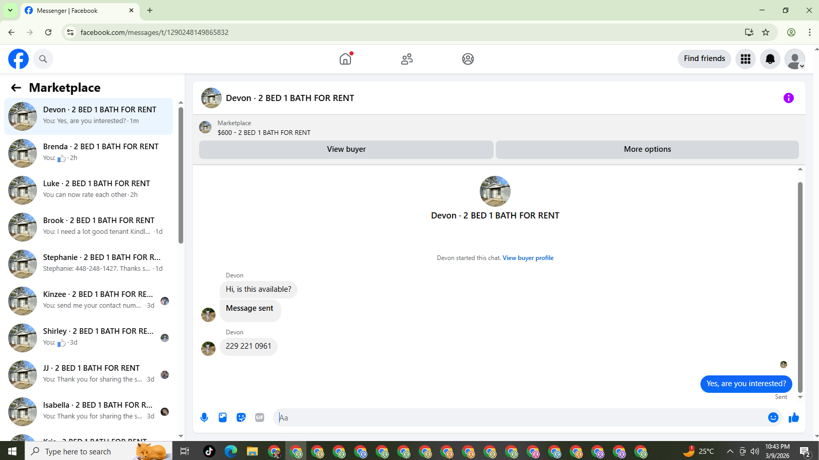Click the Marketplace listing thumbnail in chat banner

tap(205, 127)
